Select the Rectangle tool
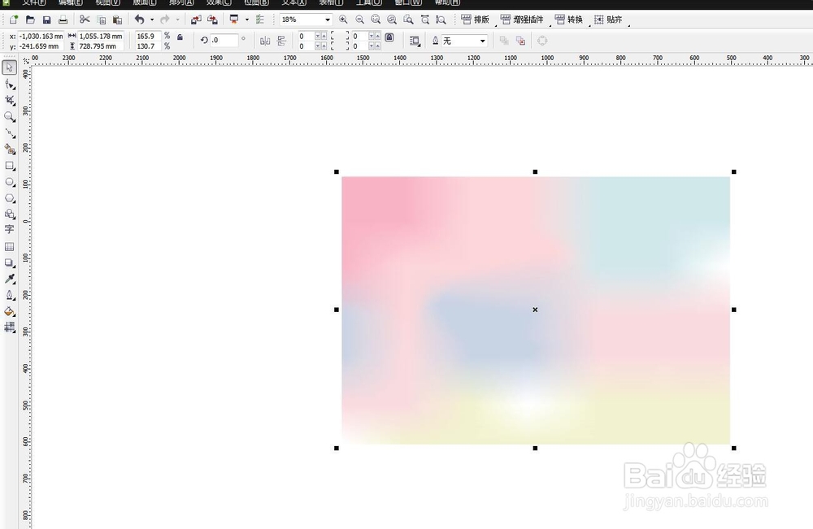Screen dimensions: 813x529 [9, 166]
